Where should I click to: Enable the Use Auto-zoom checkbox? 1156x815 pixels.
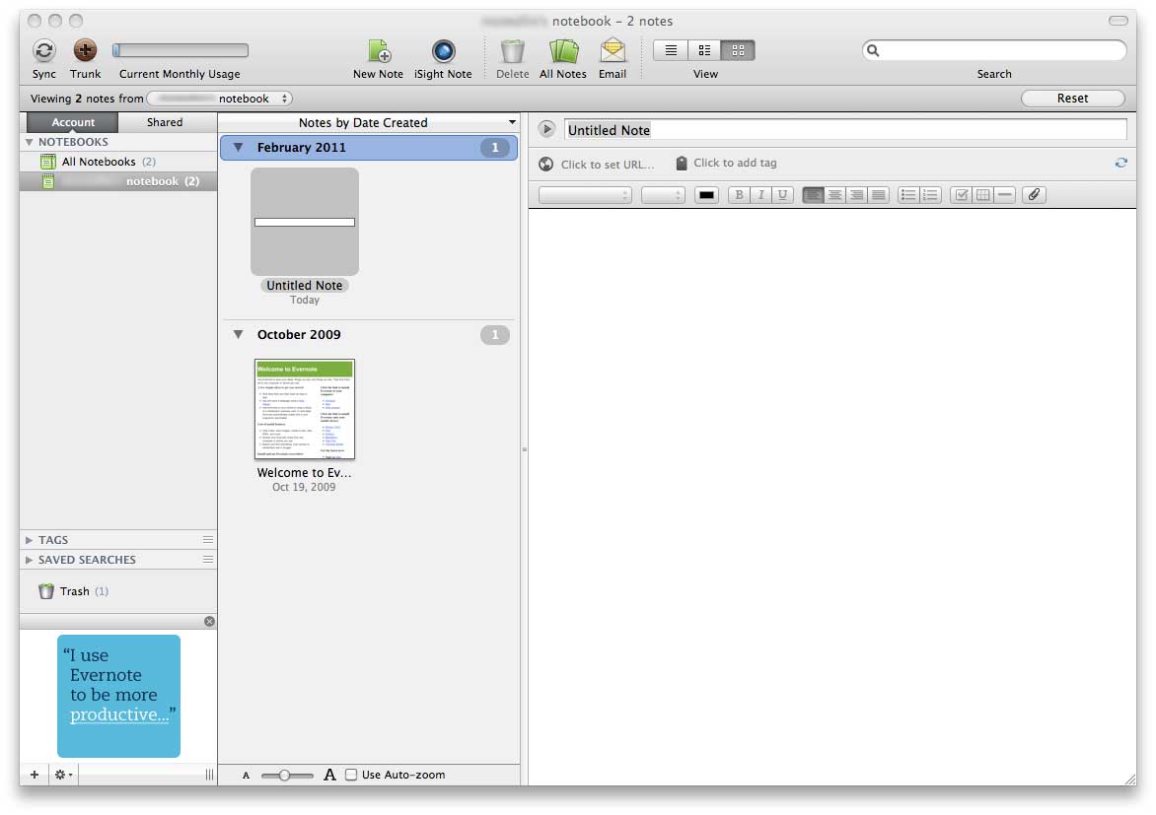click(x=352, y=775)
